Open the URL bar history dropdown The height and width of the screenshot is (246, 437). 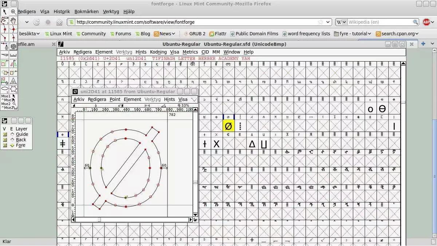point(328,22)
